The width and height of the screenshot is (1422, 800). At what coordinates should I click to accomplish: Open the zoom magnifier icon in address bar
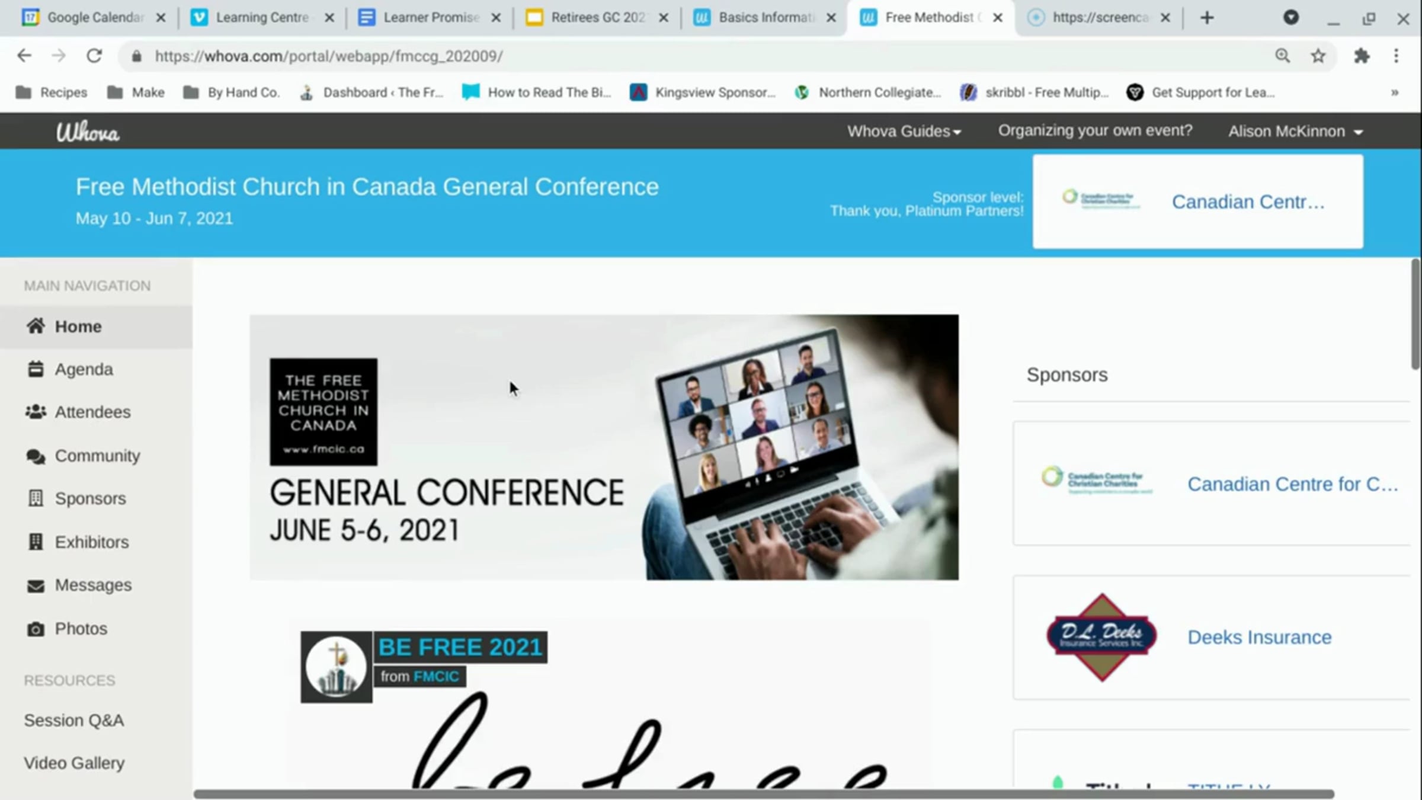(1283, 56)
